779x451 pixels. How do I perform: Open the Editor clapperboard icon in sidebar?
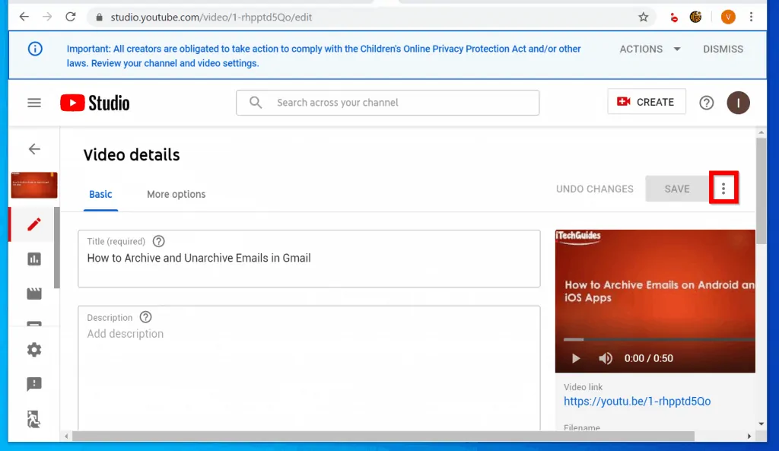click(34, 294)
